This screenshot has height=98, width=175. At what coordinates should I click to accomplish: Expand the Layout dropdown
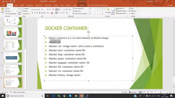(x=26, y=8)
